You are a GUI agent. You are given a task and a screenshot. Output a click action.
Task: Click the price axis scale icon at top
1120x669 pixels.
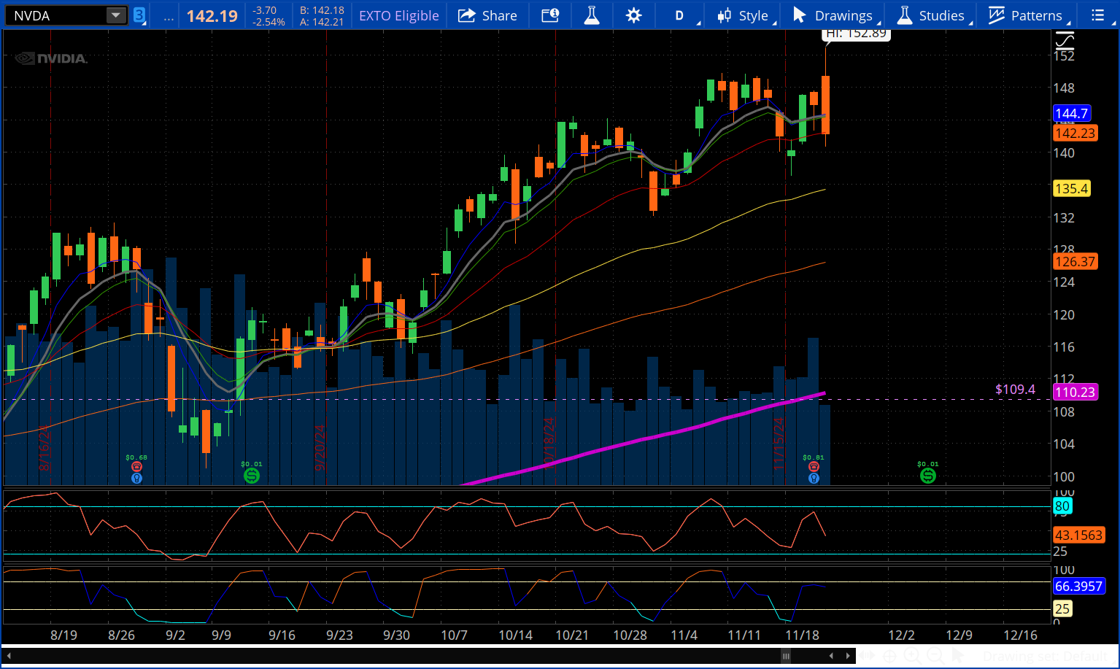pos(1065,40)
